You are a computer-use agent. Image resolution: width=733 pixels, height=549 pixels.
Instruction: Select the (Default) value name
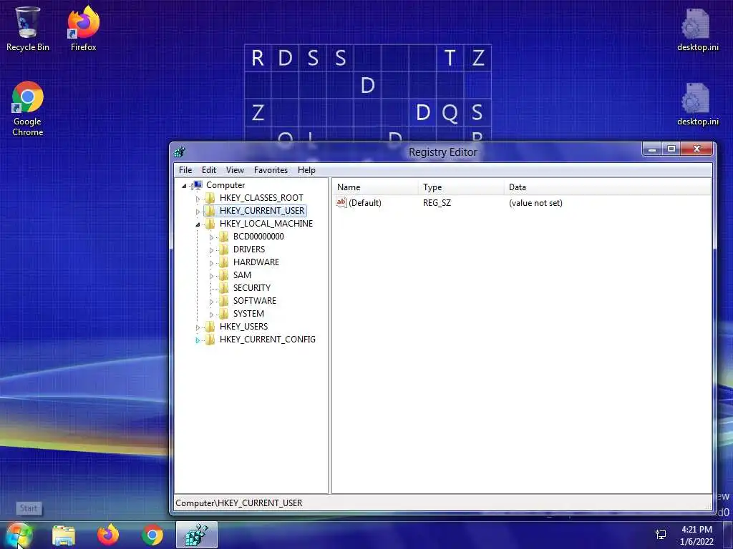(364, 202)
